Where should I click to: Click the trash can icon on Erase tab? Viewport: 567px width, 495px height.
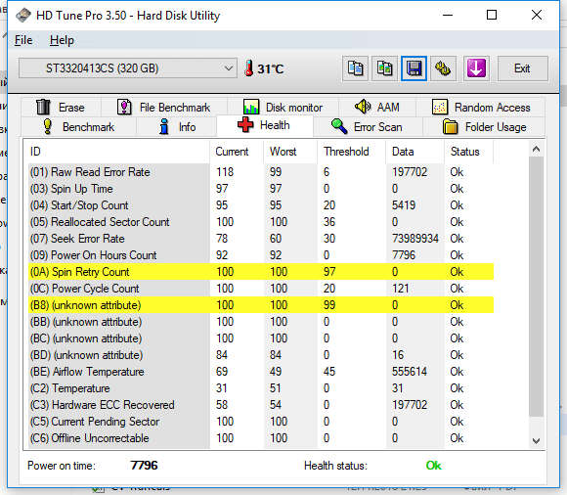43,107
